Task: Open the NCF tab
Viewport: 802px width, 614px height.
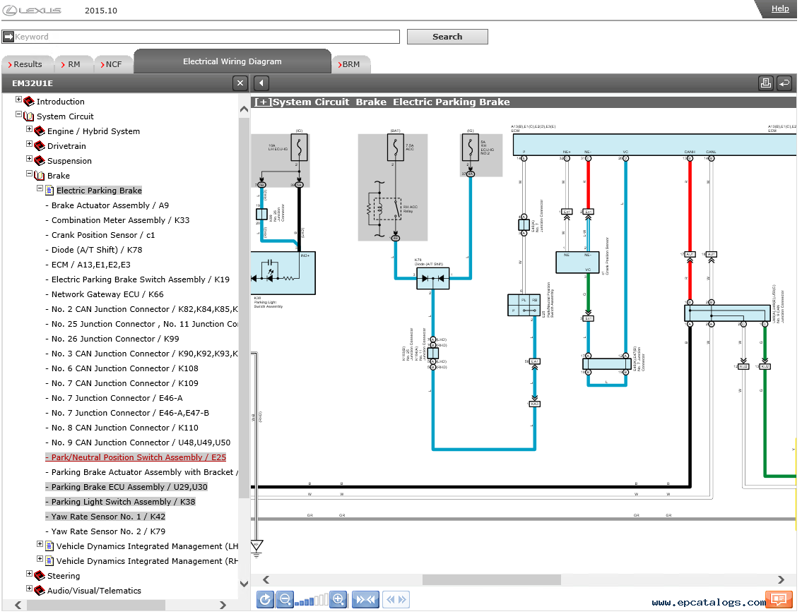Action: coord(114,64)
